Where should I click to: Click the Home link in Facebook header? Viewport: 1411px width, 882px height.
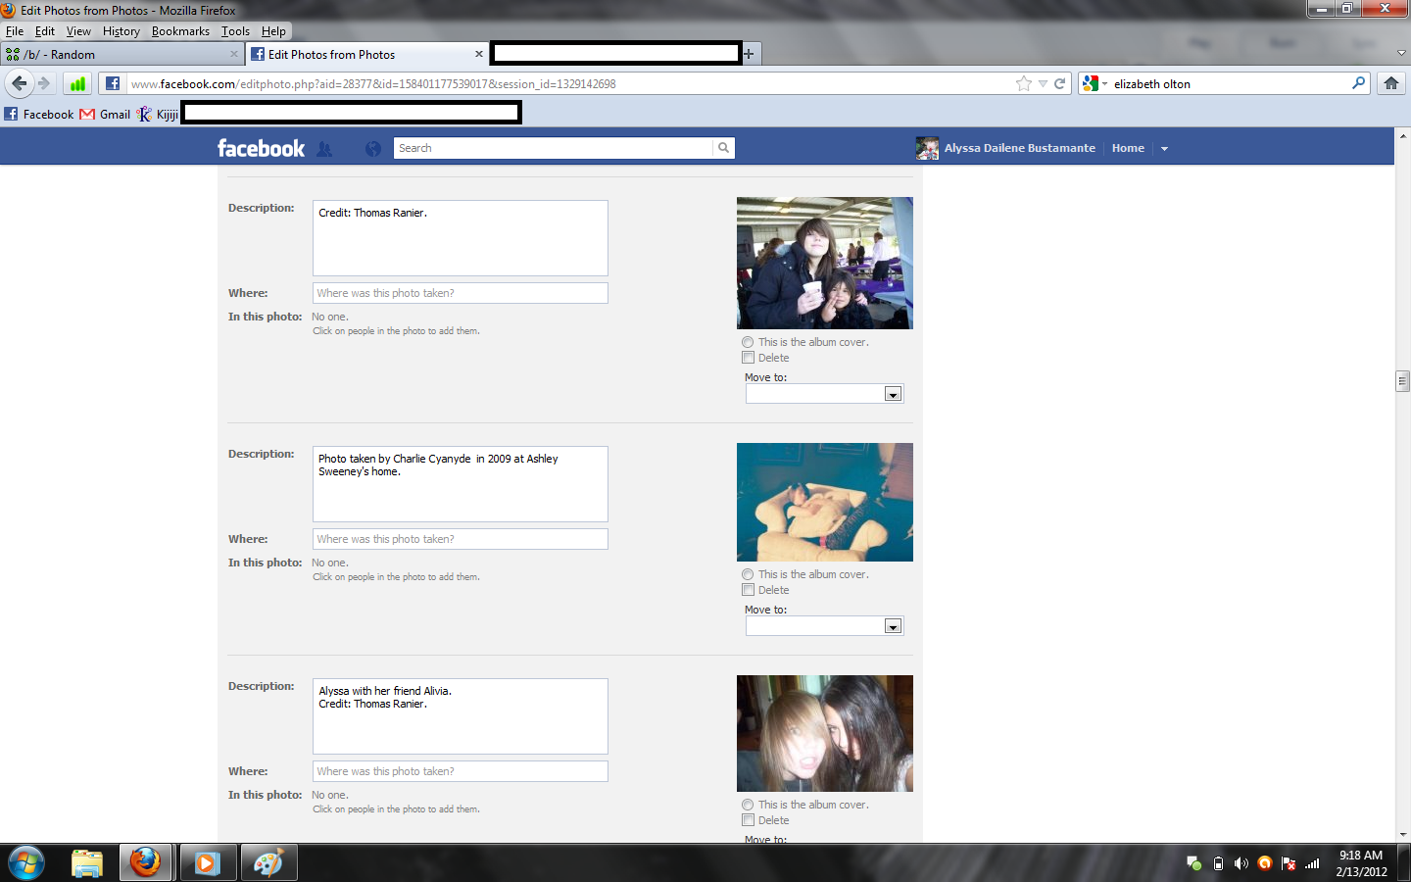tap(1128, 148)
